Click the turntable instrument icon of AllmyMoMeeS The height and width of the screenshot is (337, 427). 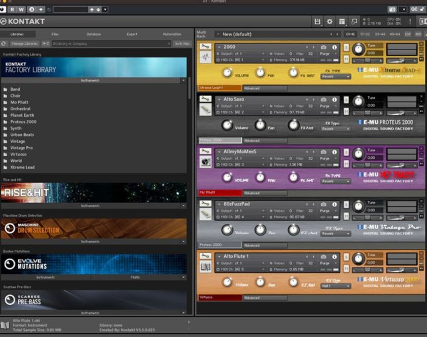tap(206, 162)
